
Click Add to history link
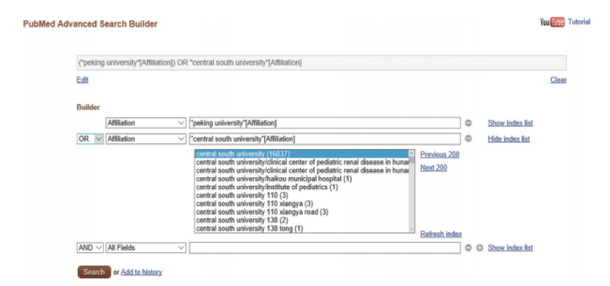click(141, 273)
